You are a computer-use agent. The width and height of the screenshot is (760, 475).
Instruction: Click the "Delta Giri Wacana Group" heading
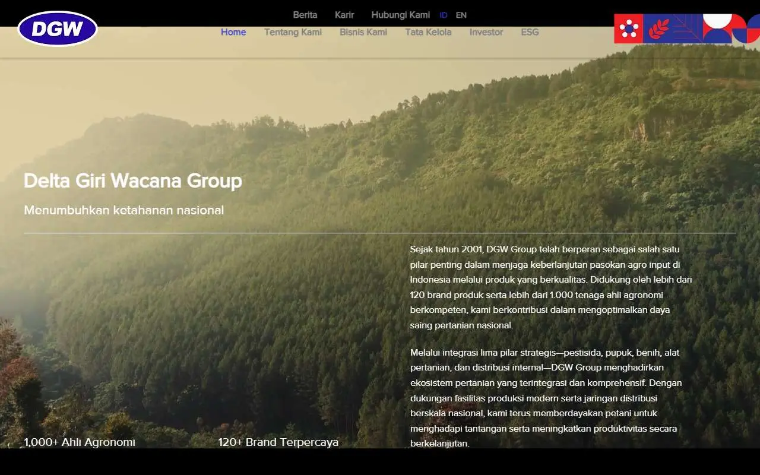tap(133, 180)
